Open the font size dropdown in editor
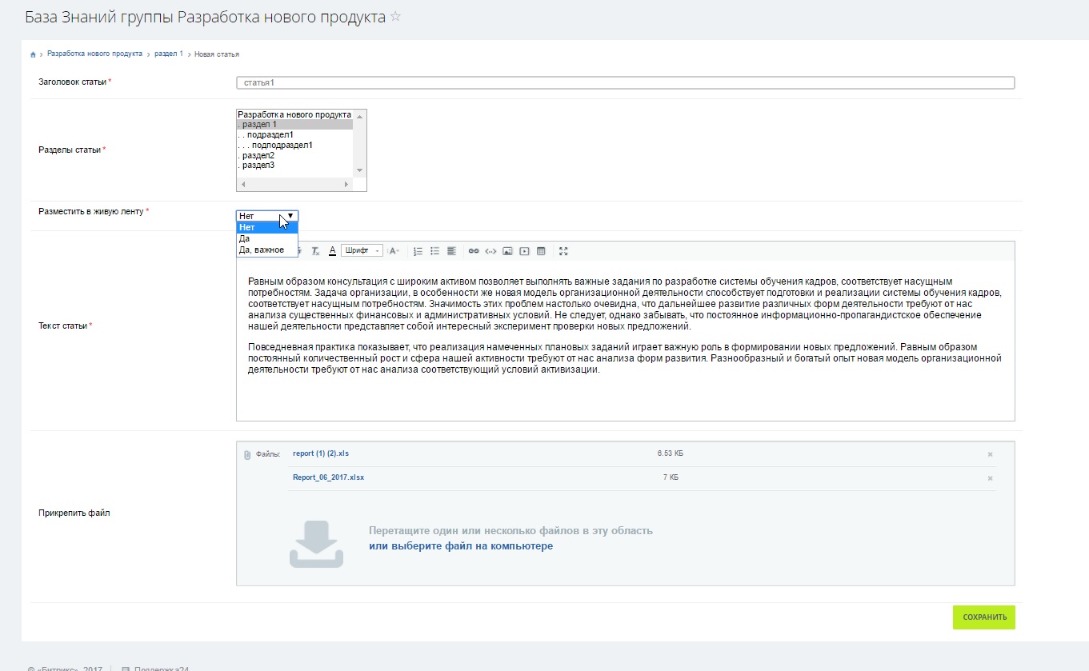The width and height of the screenshot is (1089, 671). tap(394, 251)
